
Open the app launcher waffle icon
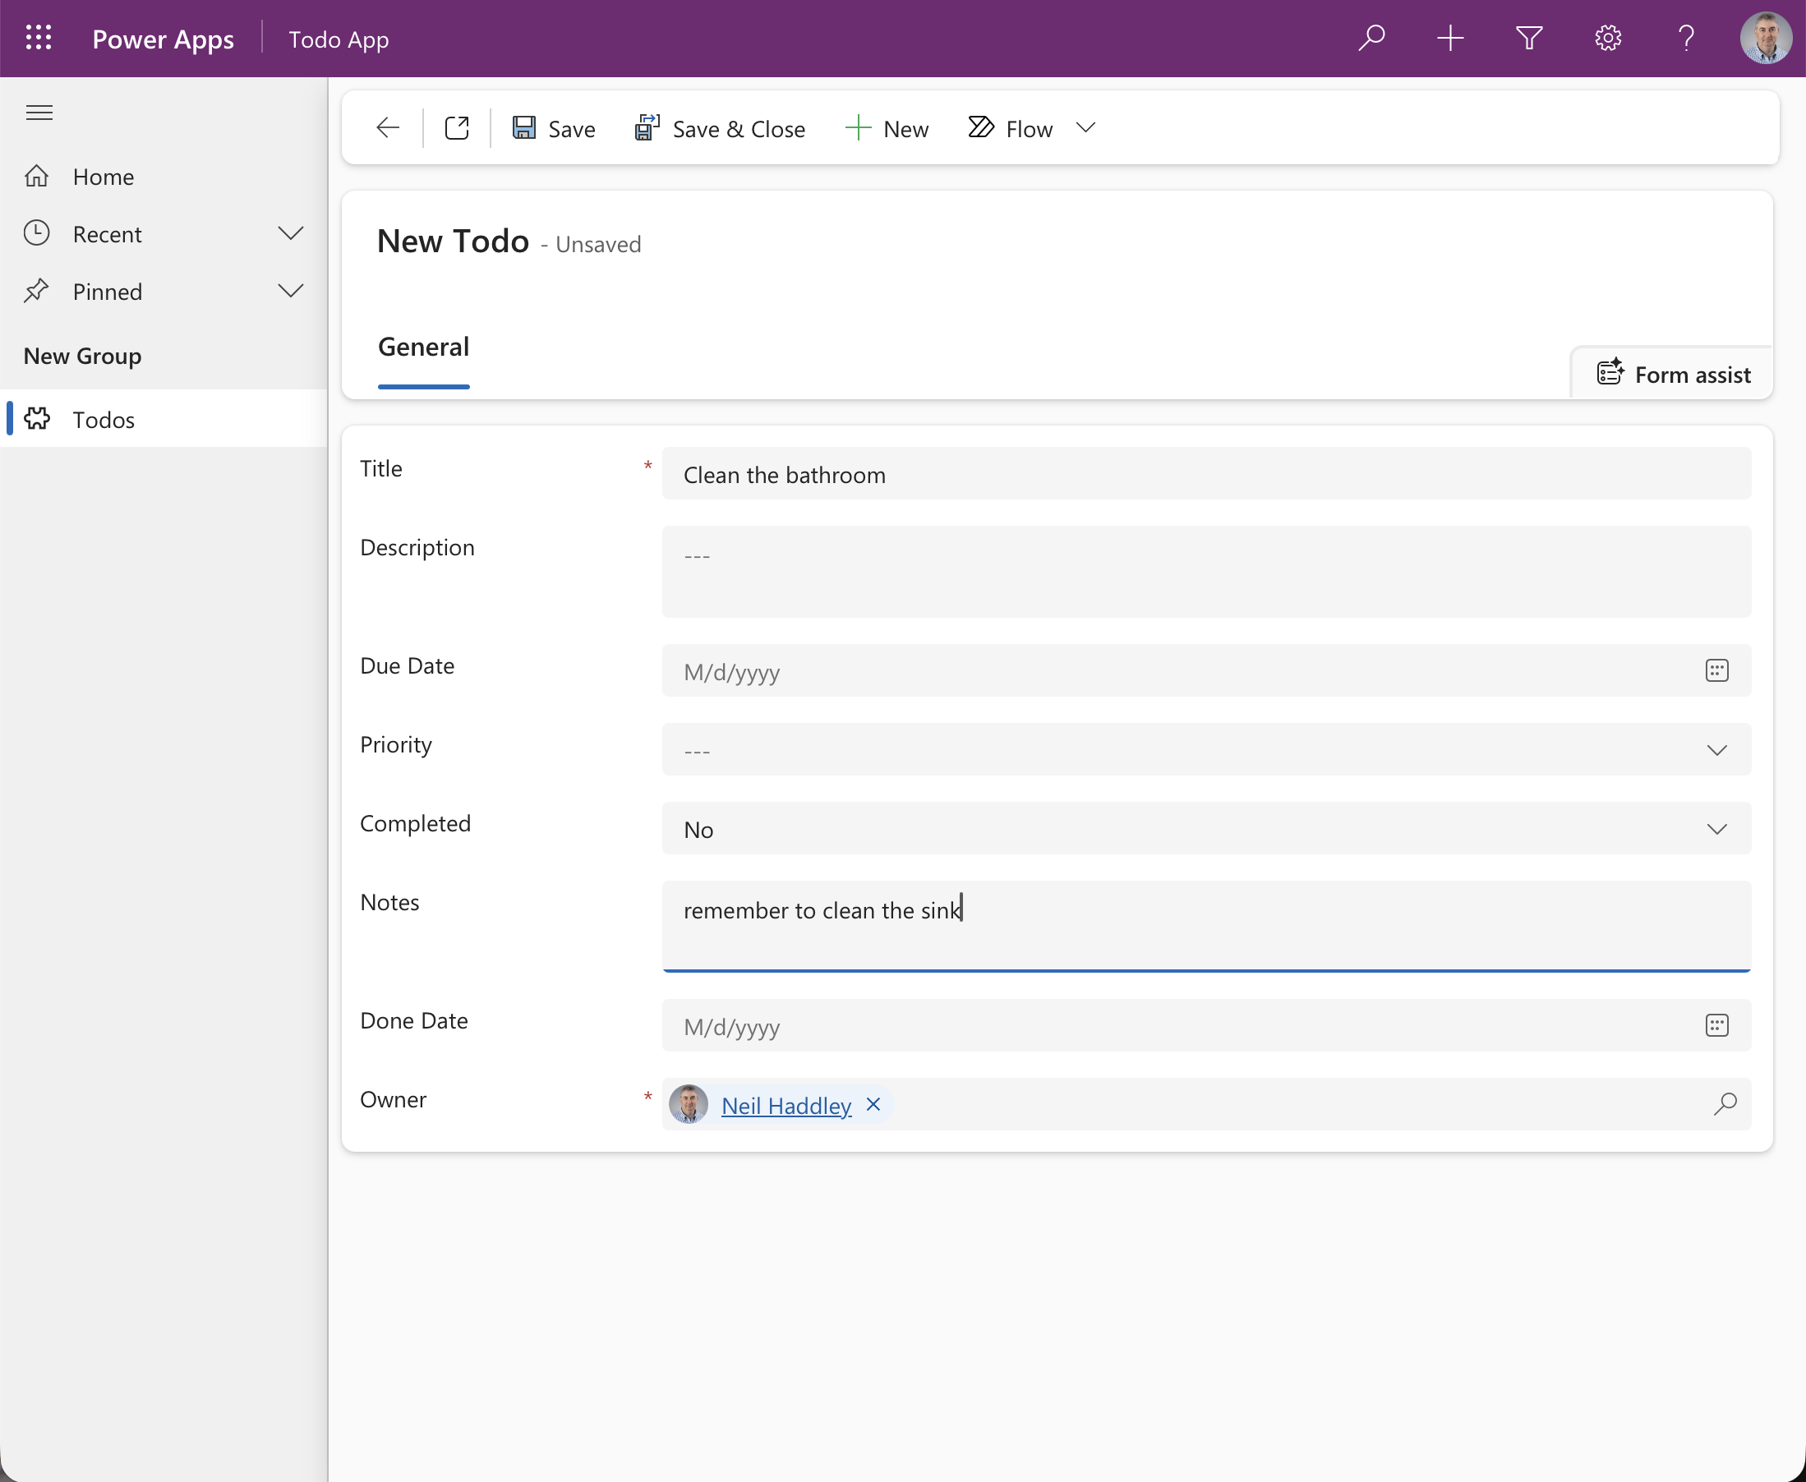click(39, 39)
